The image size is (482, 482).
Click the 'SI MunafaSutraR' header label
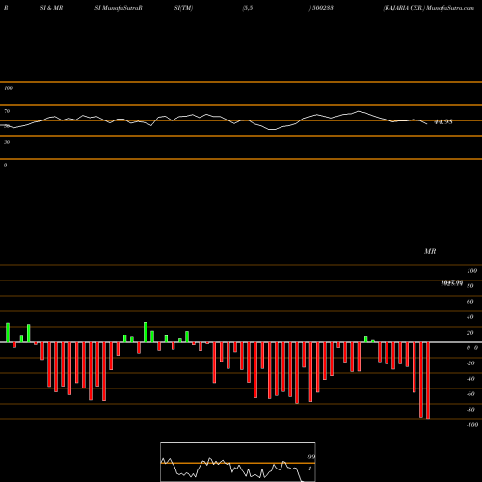click(119, 8)
